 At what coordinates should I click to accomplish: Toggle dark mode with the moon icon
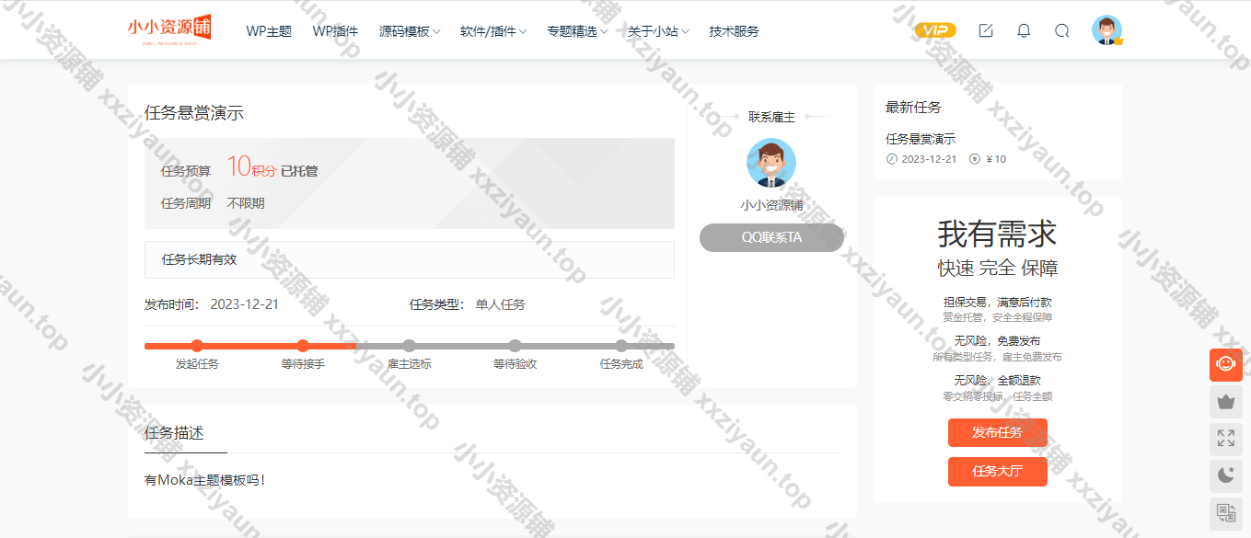coord(1225,475)
